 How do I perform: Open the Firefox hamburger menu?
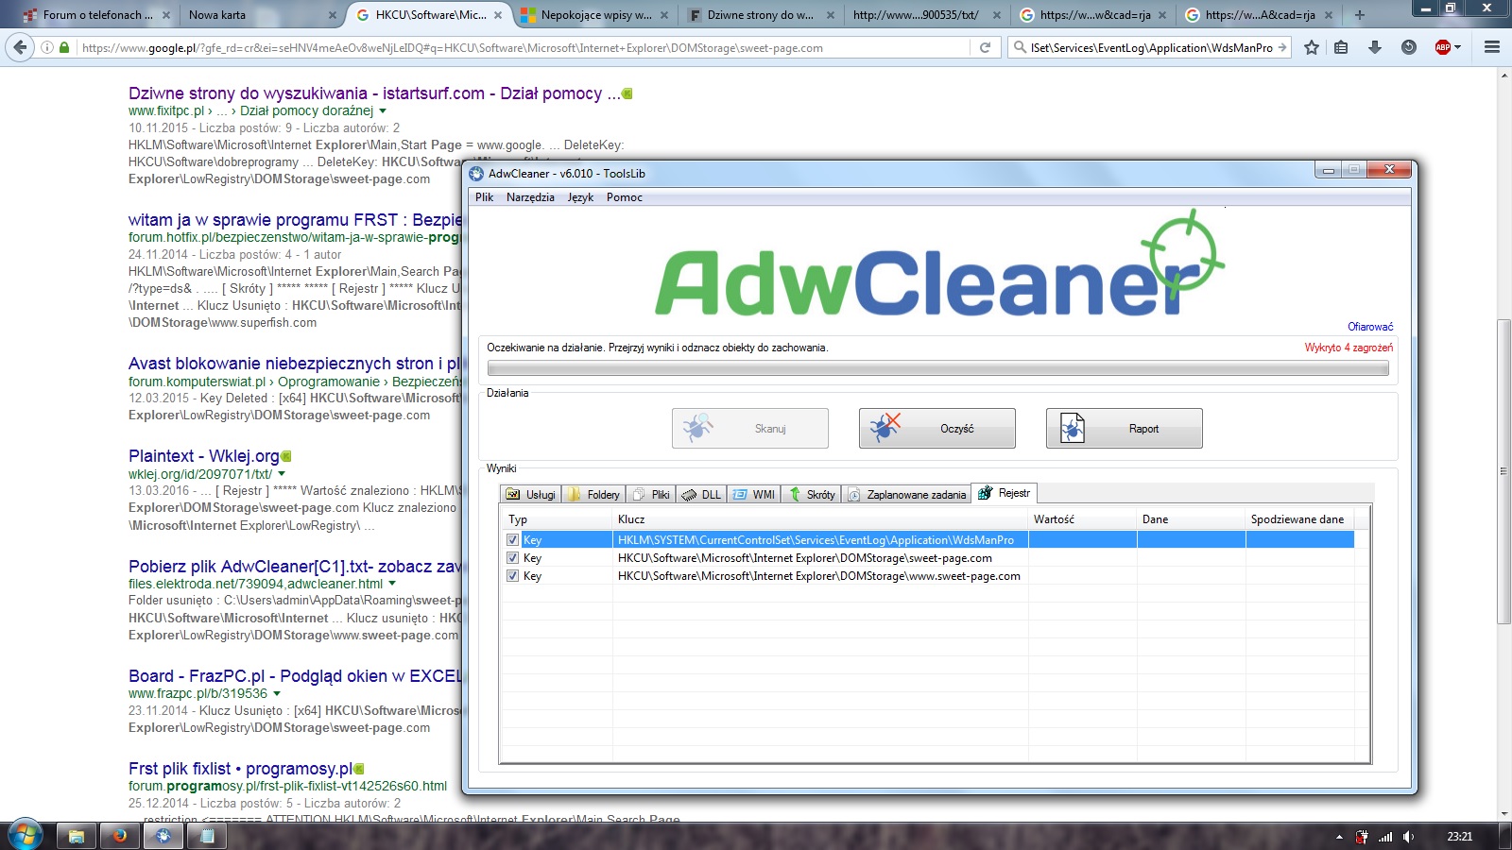point(1492,47)
